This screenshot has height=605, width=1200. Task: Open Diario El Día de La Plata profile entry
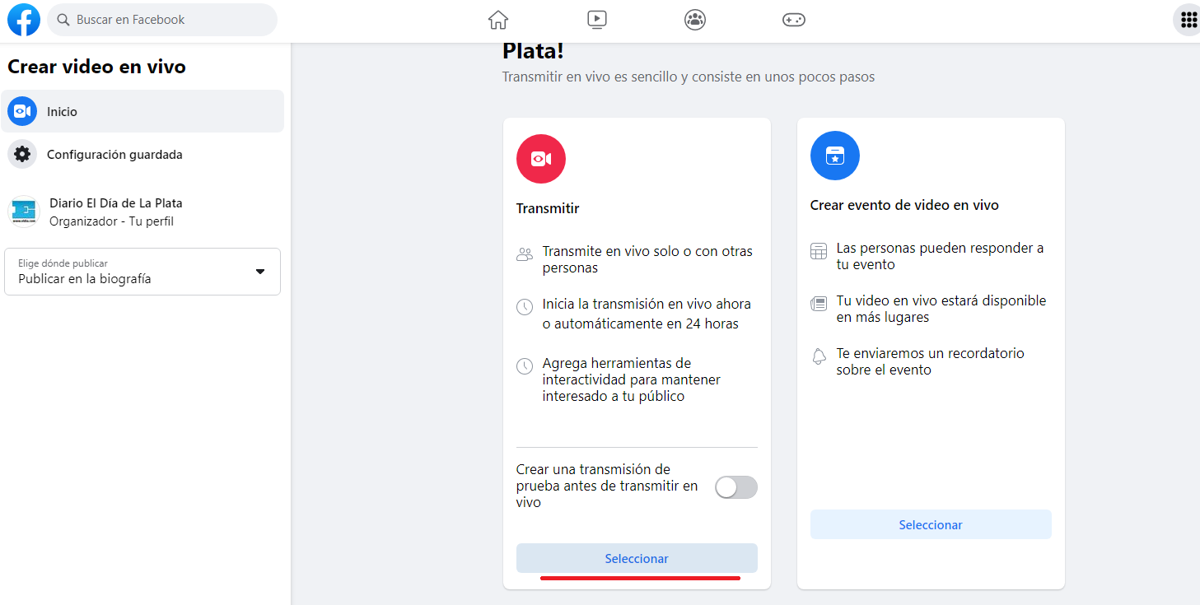tap(116, 211)
